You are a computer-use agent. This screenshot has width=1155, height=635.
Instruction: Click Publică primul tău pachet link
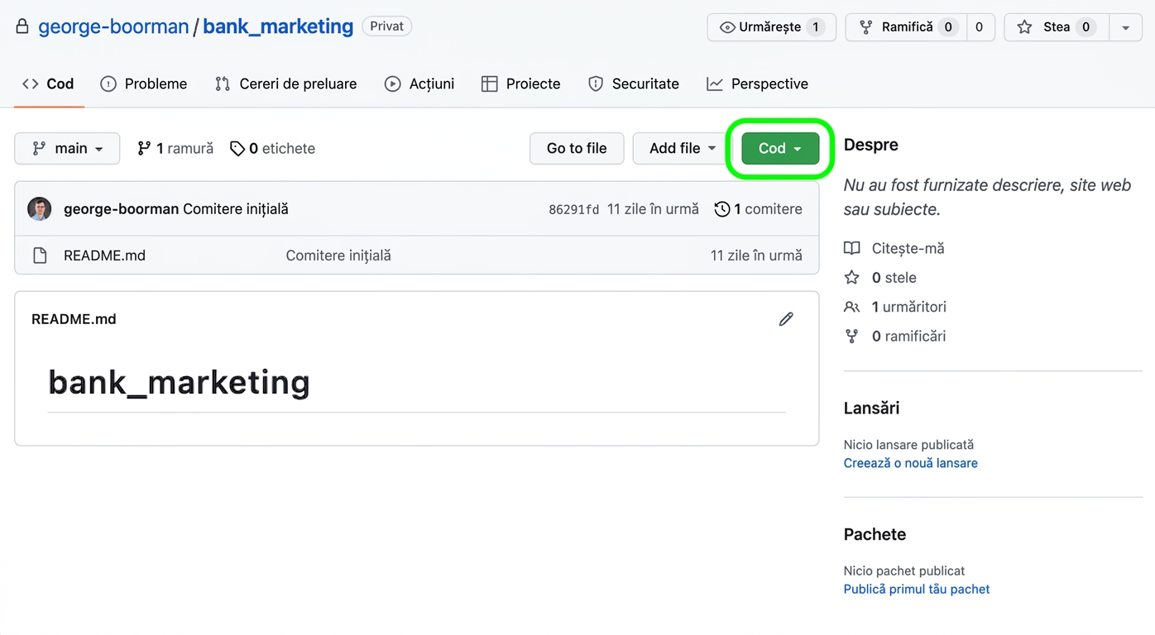pos(917,590)
